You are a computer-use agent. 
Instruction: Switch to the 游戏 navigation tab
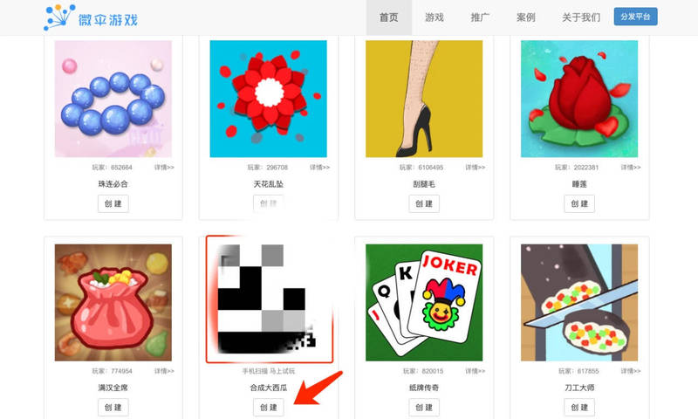point(435,17)
